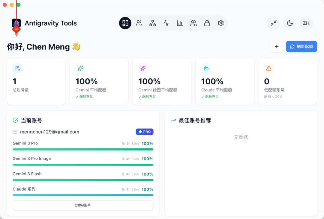Click the 最佳账号推荐 heading
Viewport: 324px width, 219px height.
coord(195,120)
